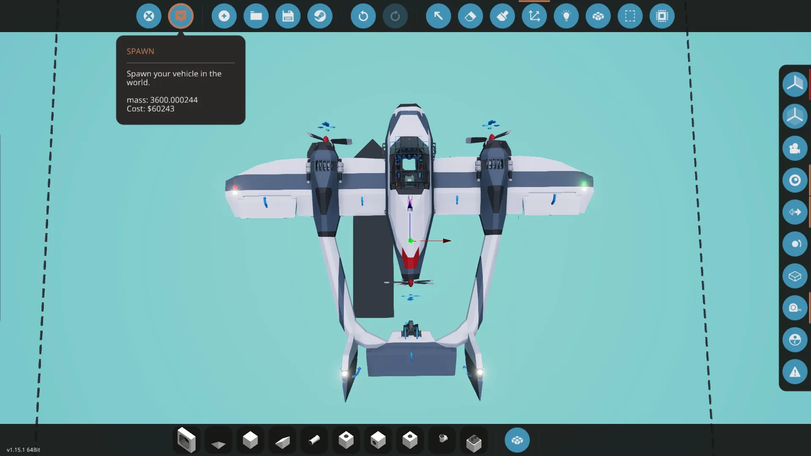Click the Spawn vehicle button
This screenshot has width=811, height=456.
pos(181,16)
